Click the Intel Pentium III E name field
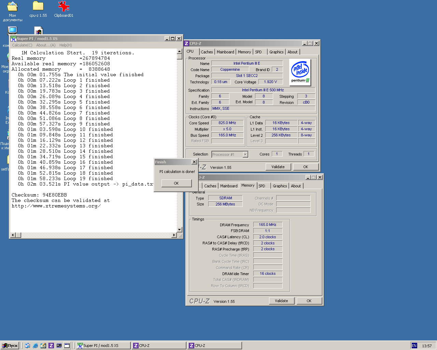 point(247,63)
